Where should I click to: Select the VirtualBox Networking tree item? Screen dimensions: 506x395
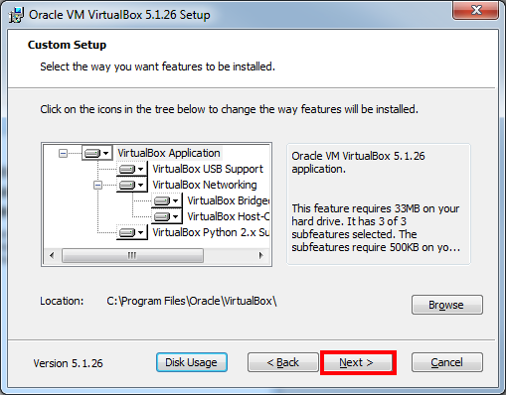(x=205, y=185)
